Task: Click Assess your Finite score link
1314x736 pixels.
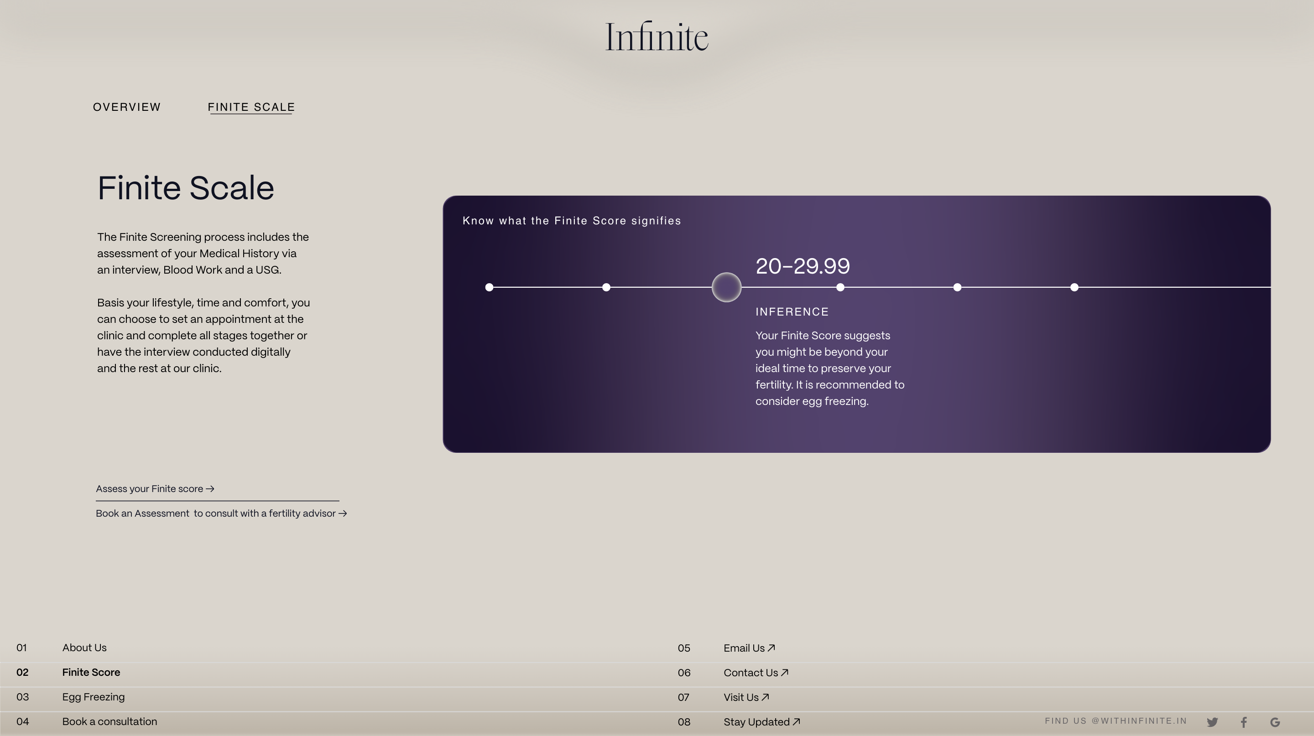Action: point(155,489)
